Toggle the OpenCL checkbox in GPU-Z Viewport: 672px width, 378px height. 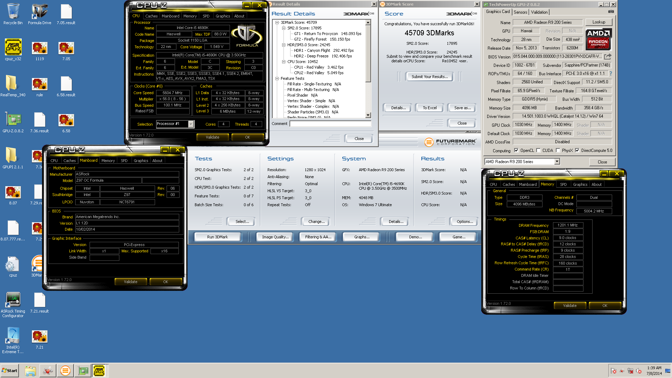516,150
